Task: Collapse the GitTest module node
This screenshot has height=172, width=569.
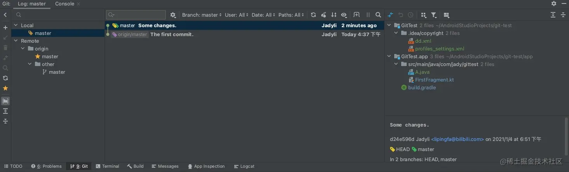Action: pyautogui.click(x=389, y=25)
